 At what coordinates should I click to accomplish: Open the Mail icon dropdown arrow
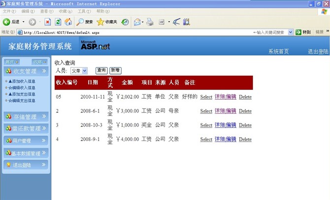[x=143, y=22]
